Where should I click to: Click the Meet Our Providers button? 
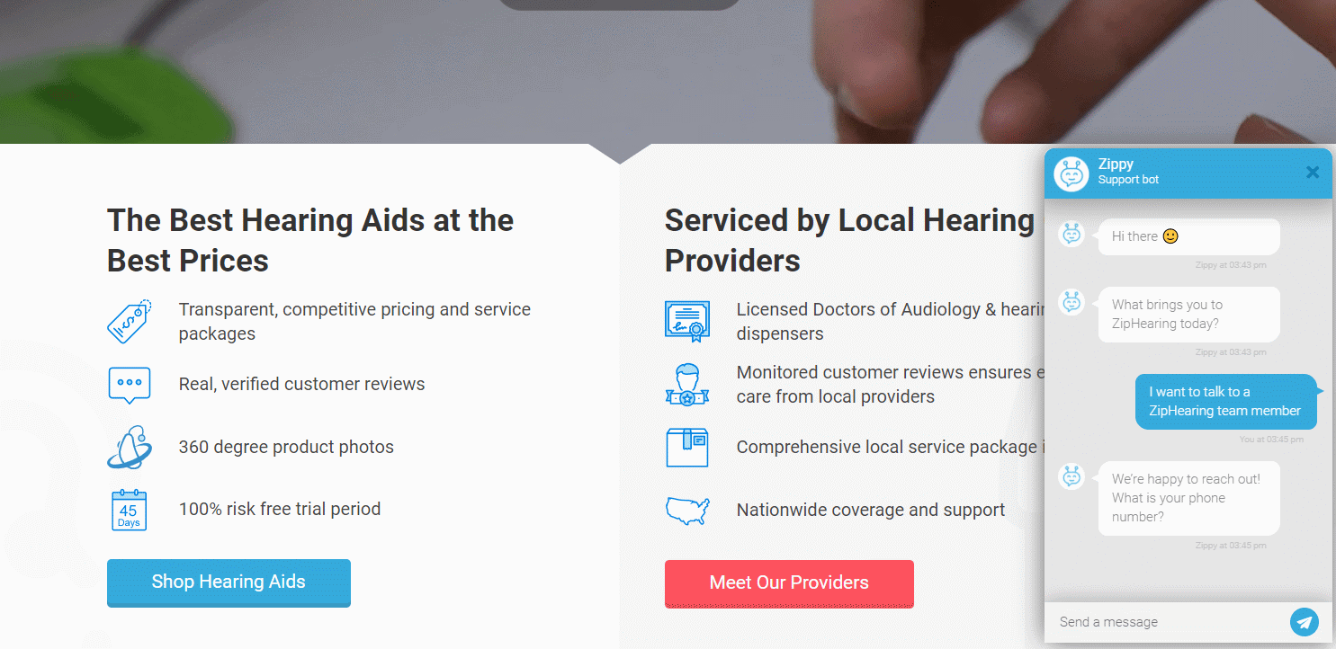(x=789, y=583)
